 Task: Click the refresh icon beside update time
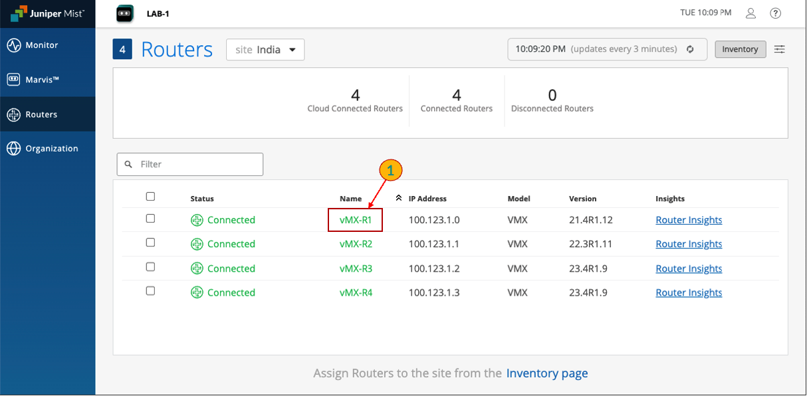690,49
